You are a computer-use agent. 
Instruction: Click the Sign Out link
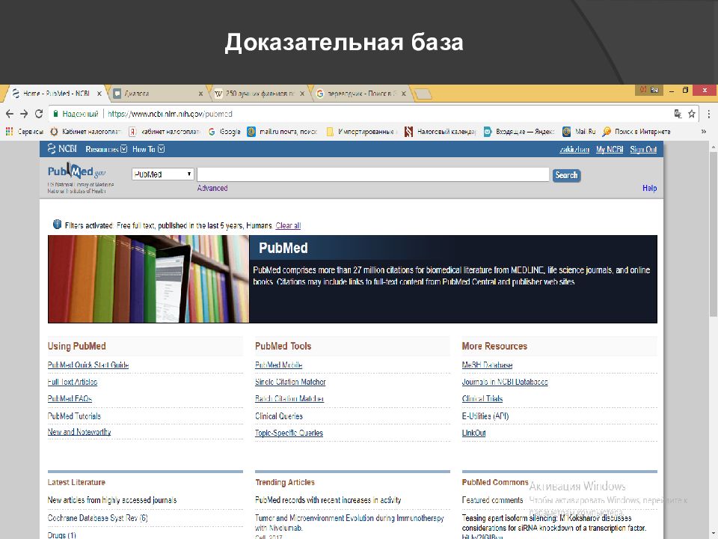643,150
